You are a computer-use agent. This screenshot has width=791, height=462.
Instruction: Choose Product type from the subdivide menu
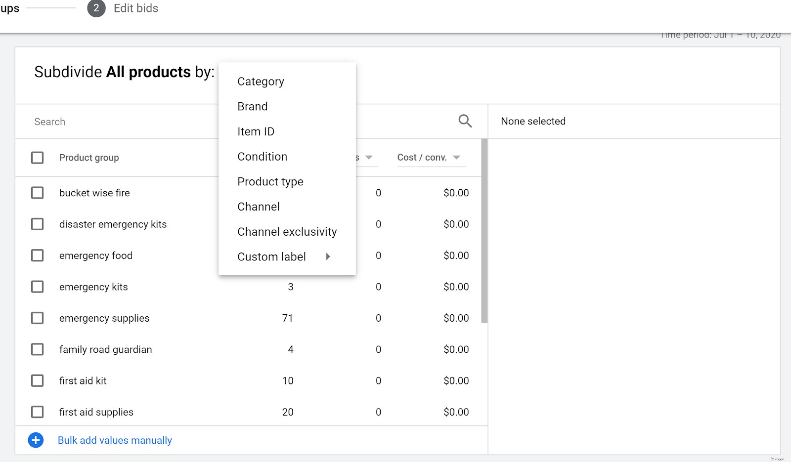pyautogui.click(x=270, y=181)
